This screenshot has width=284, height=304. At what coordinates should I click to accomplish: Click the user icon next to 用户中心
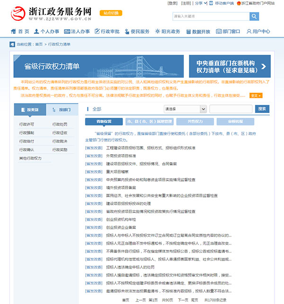[249, 32]
